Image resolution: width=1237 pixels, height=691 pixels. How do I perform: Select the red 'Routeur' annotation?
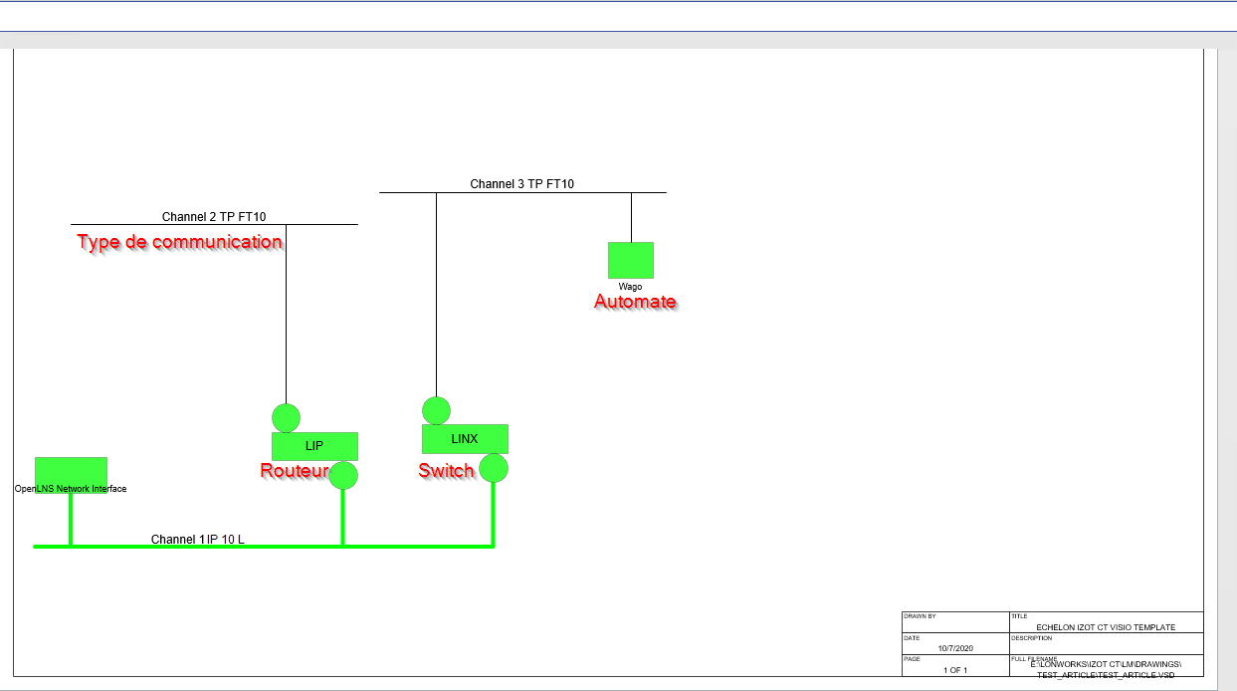pos(294,471)
